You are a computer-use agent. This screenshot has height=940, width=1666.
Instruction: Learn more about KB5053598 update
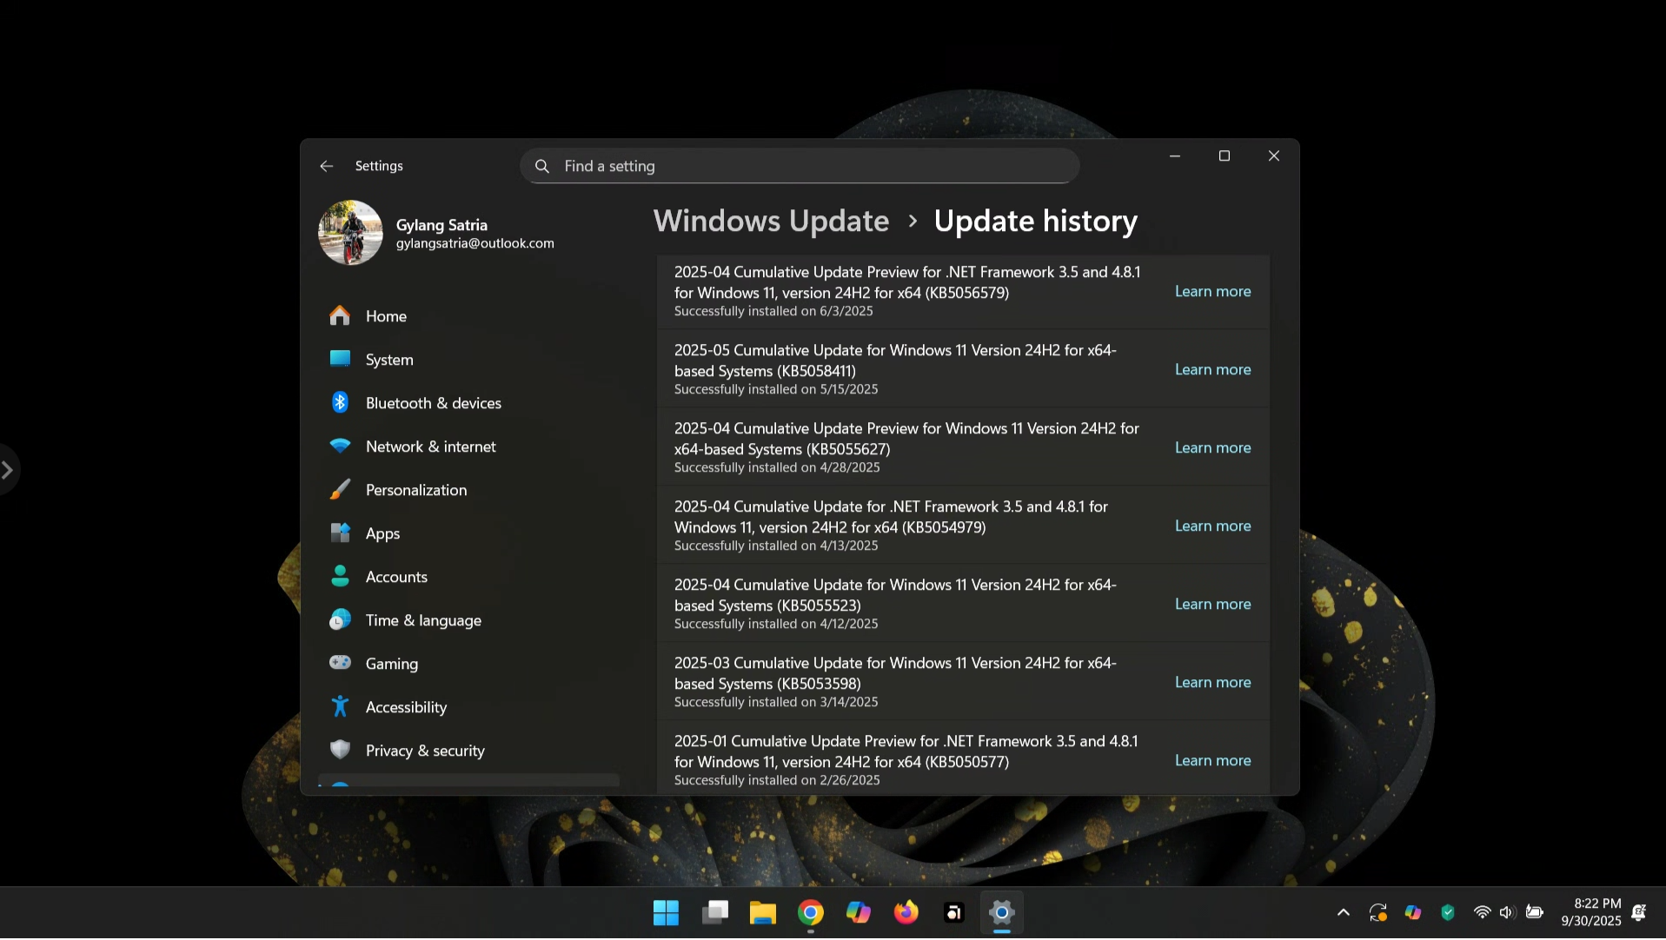pos(1213,683)
